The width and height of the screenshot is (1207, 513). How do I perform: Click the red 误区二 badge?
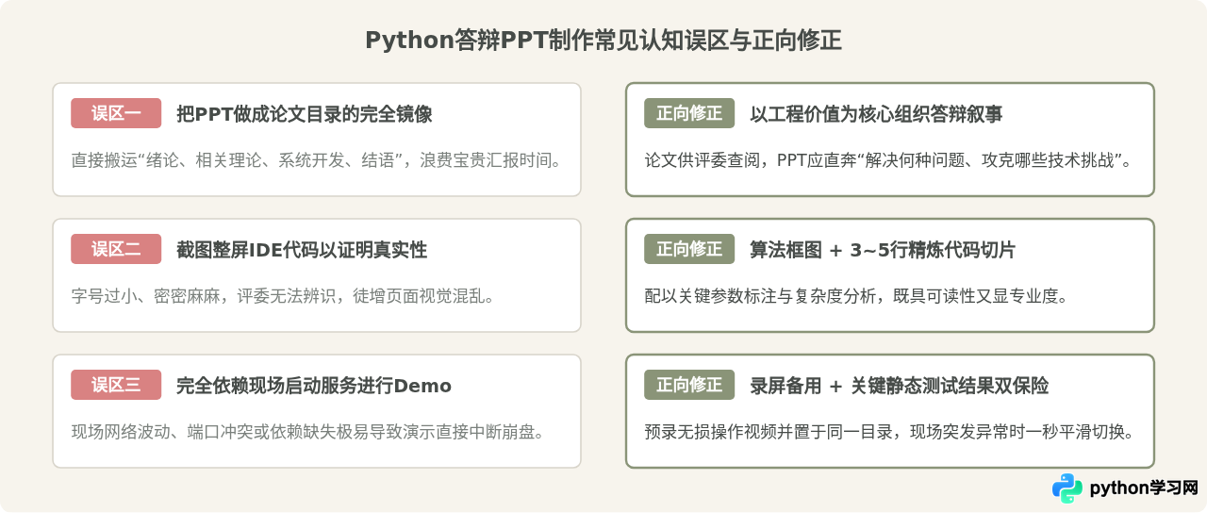(x=116, y=249)
